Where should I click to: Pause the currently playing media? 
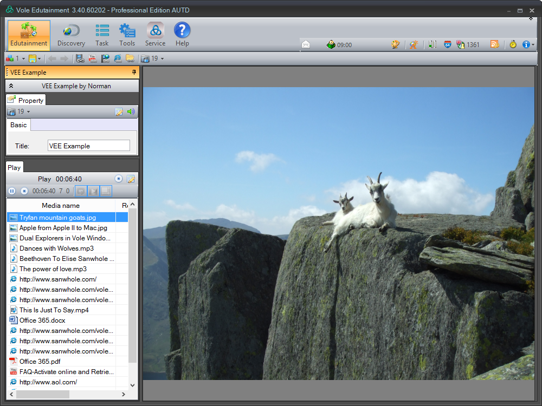coord(12,191)
